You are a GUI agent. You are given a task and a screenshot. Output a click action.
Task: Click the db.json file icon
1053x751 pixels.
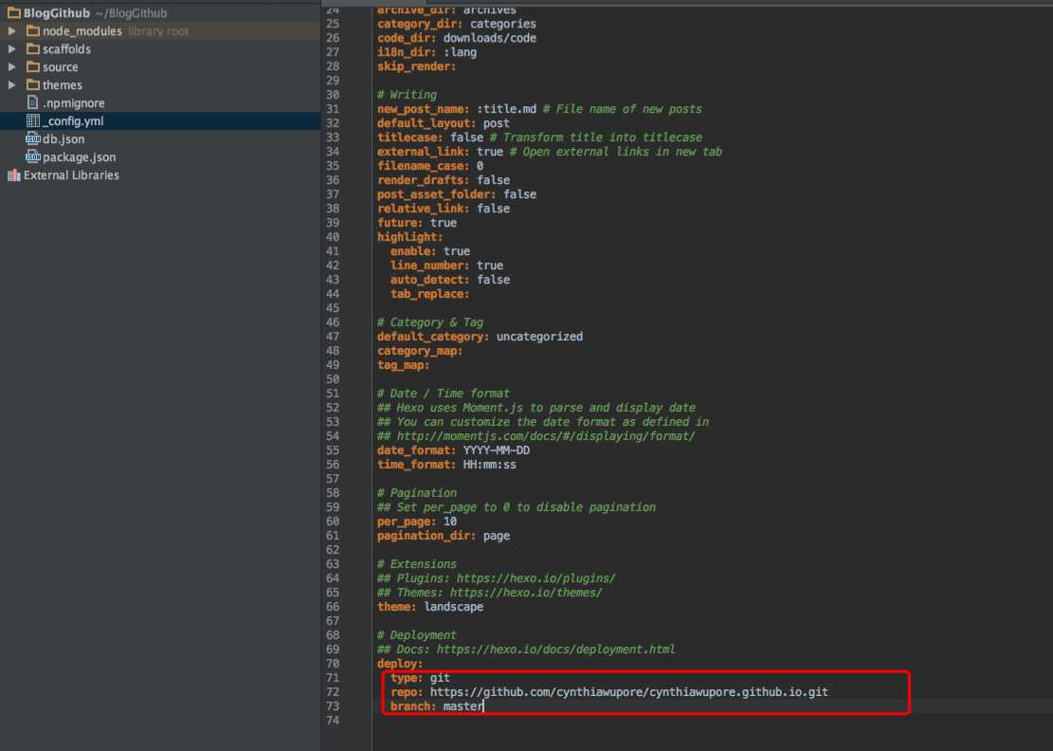(33, 139)
